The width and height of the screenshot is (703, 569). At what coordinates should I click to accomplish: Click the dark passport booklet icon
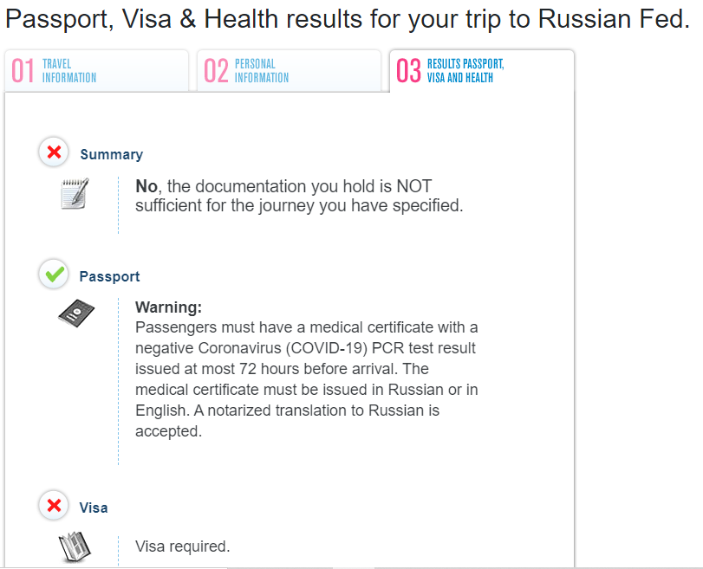(x=76, y=314)
